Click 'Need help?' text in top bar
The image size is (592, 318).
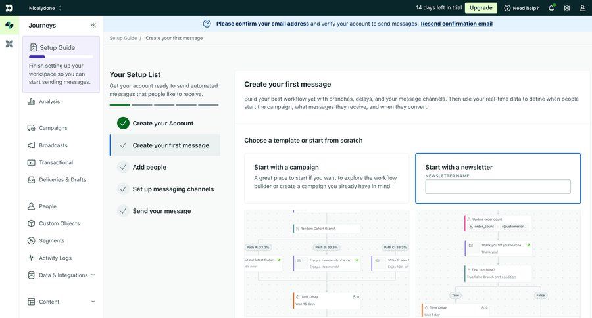coord(526,8)
